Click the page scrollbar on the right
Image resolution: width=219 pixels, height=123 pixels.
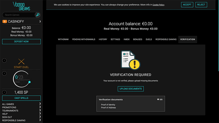[x=218, y=36]
